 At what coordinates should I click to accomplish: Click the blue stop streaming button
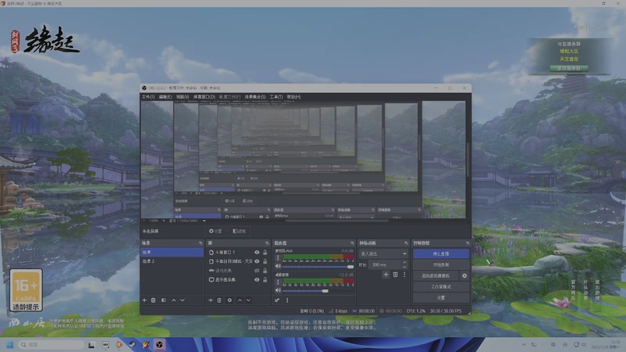coord(441,253)
